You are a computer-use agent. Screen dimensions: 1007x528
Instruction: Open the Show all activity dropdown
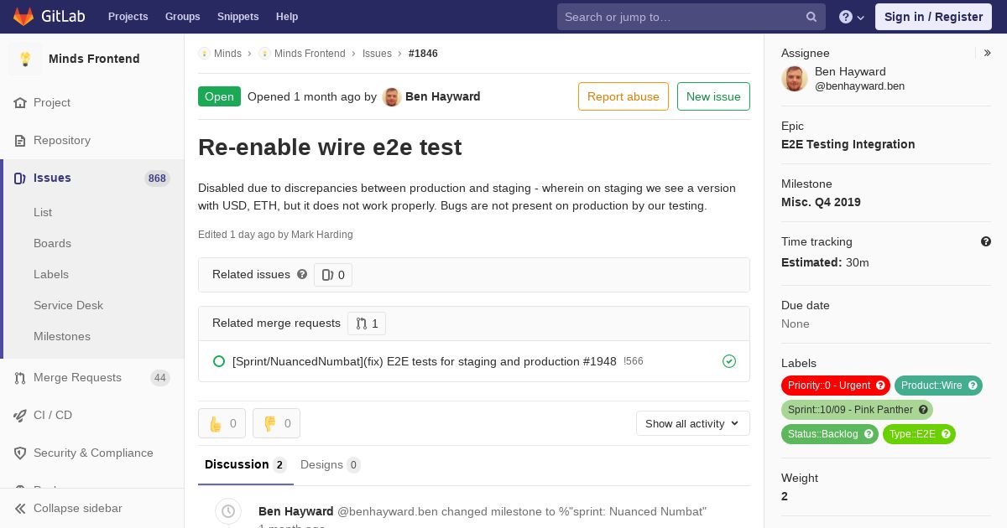click(693, 423)
